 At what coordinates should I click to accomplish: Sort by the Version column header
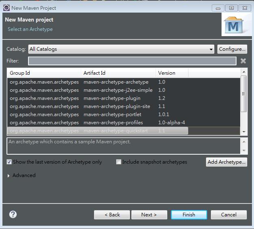tap(172, 73)
